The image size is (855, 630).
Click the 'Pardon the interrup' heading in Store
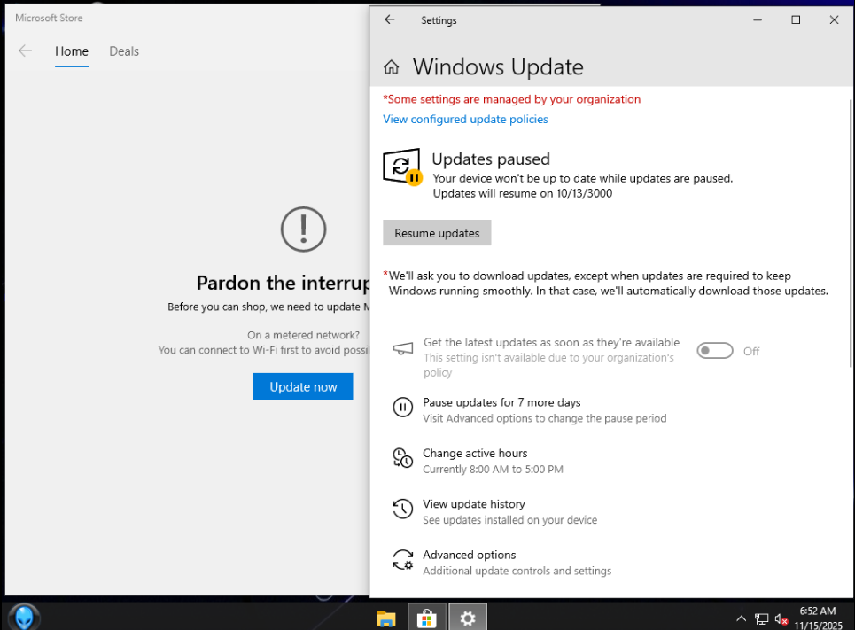tap(283, 283)
